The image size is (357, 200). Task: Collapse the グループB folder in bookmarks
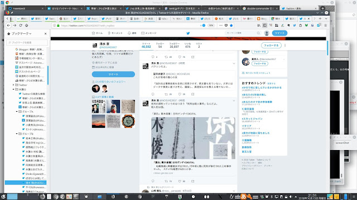coord(17,134)
